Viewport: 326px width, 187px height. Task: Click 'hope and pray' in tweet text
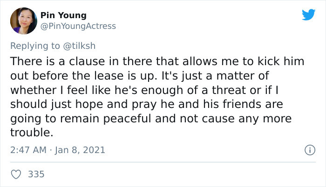pyautogui.click(x=115, y=105)
